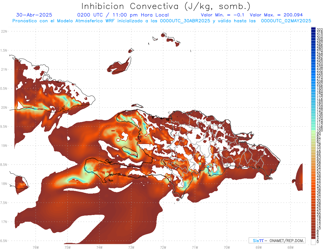Click the "18N" latitude label
The height and width of the screenshot is (251, 326).
coord(4,184)
